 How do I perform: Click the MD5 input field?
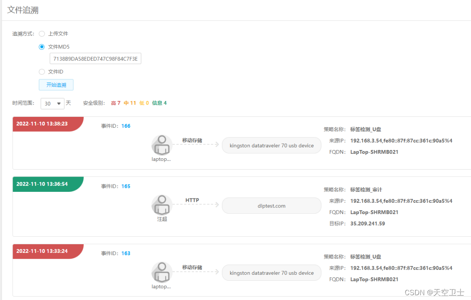[x=95, y=58]
